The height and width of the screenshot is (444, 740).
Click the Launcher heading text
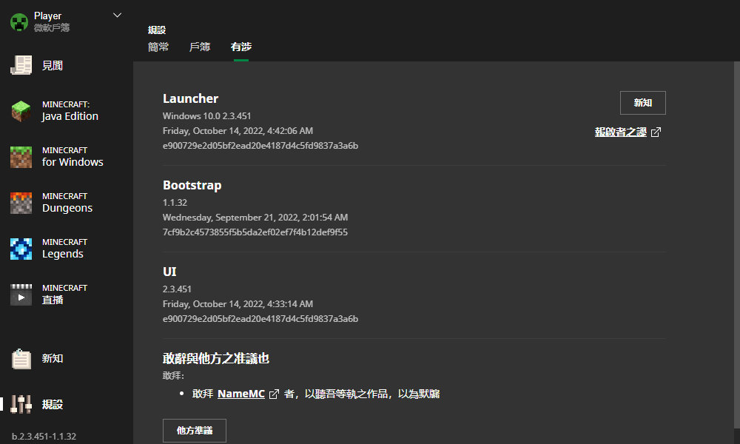point(191,98)
